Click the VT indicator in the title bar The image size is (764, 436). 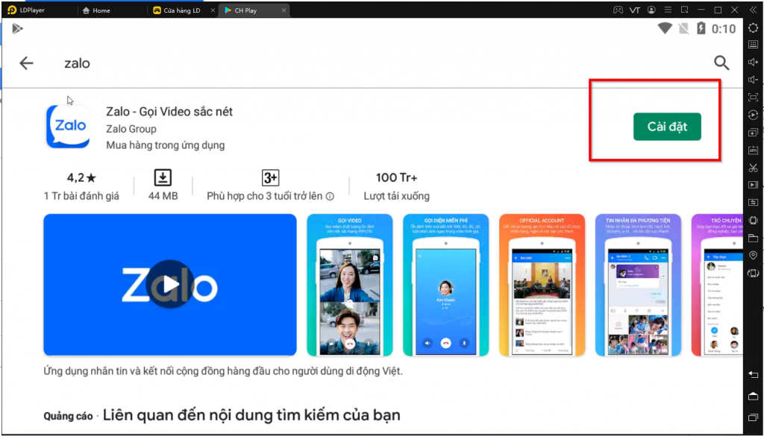(634, 10)
